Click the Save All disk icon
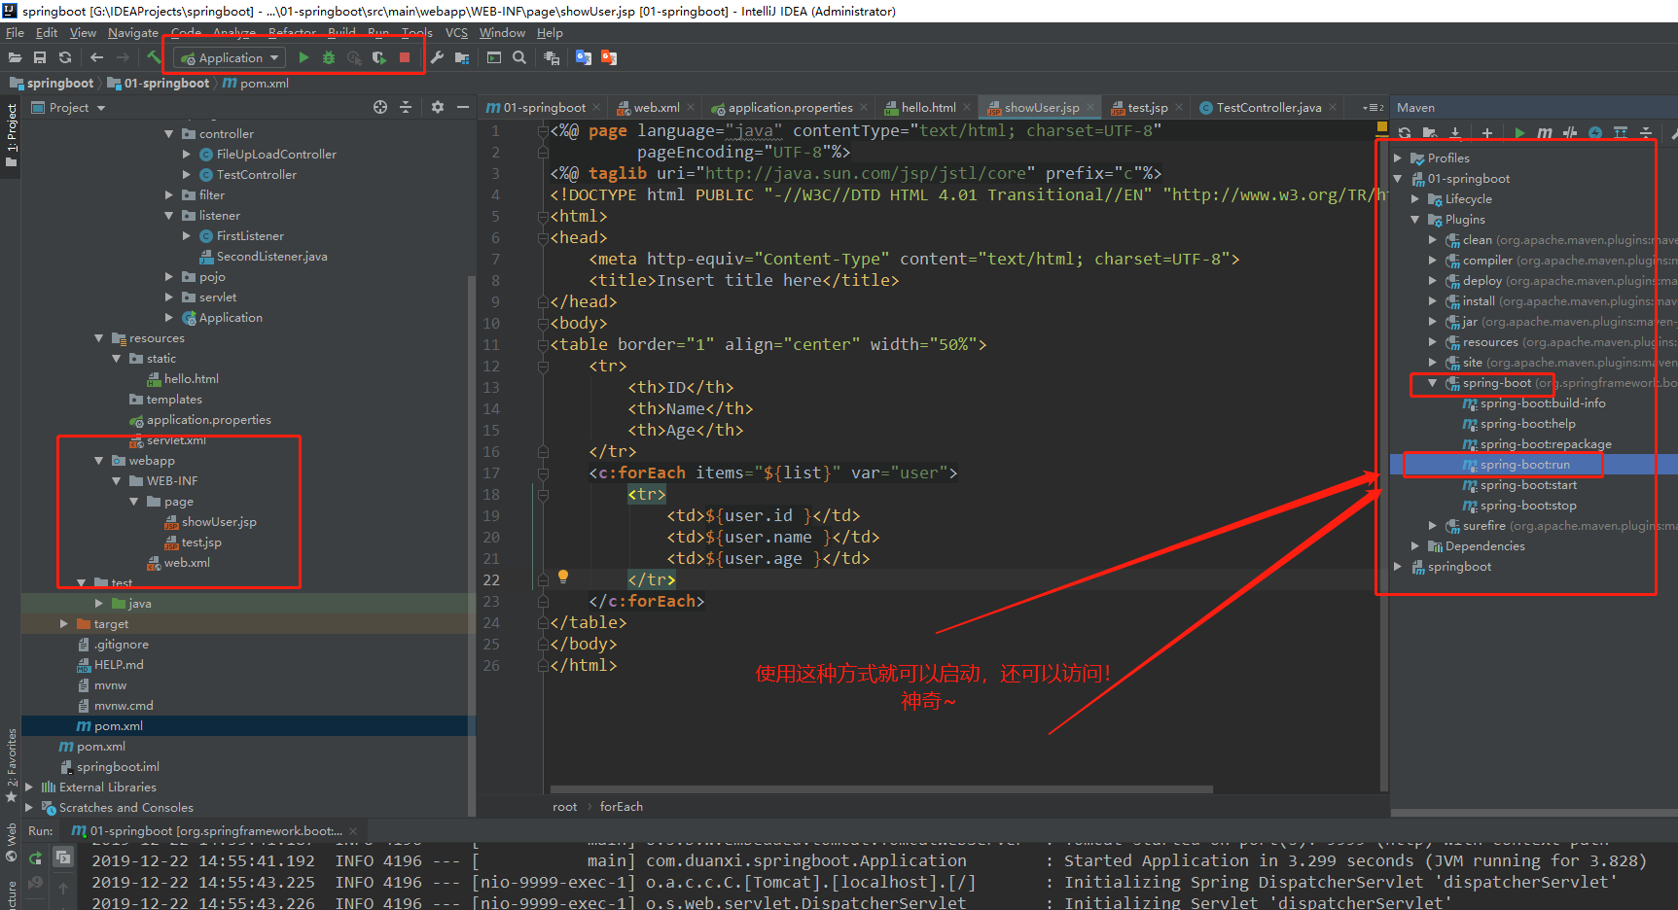This screenshot has width=1678, height=910. tap(40, 58)
